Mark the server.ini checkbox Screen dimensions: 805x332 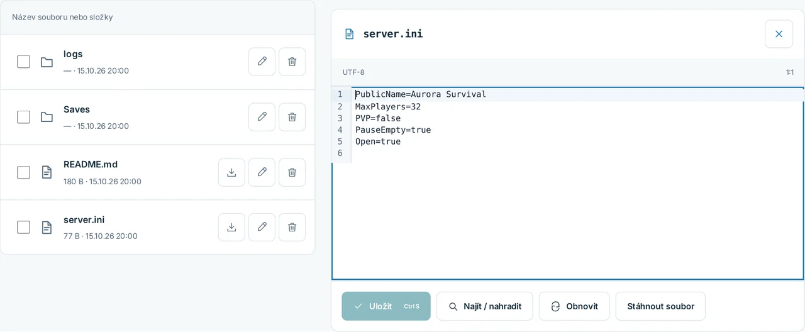pyautogui.click(x=23, y=227)
